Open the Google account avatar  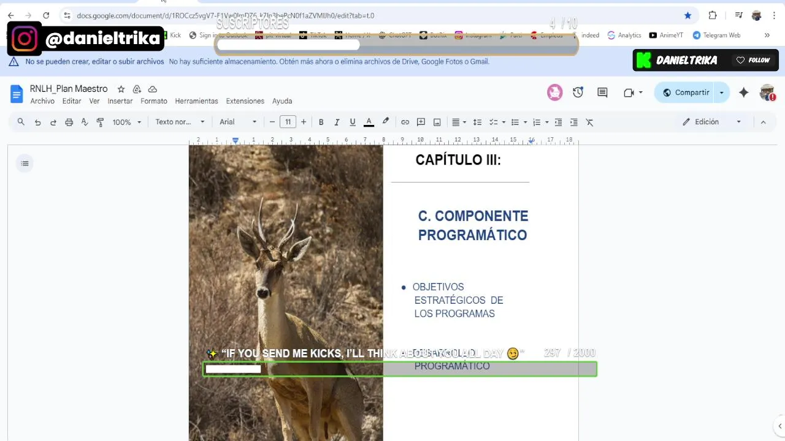[768, 92]
